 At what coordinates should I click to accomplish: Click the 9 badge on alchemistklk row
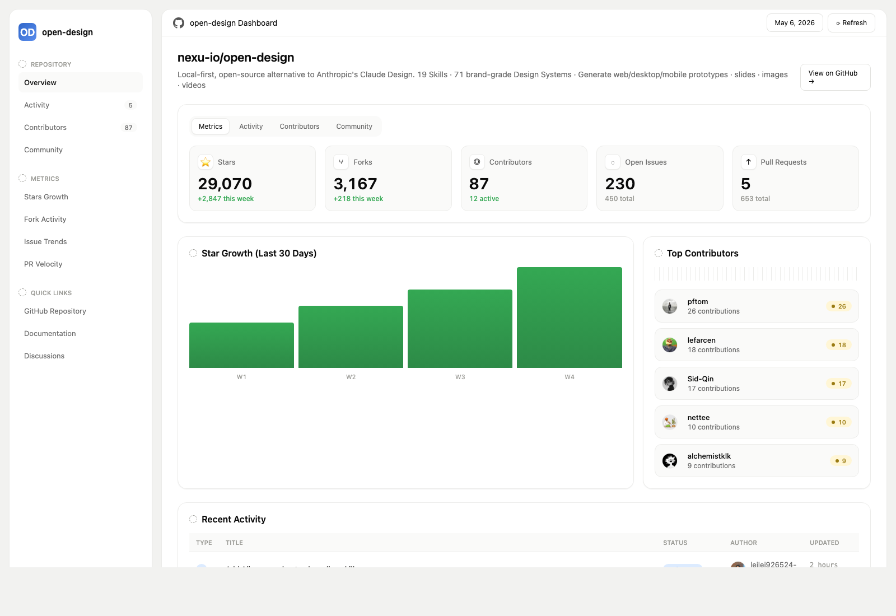(x=841, y=461)
